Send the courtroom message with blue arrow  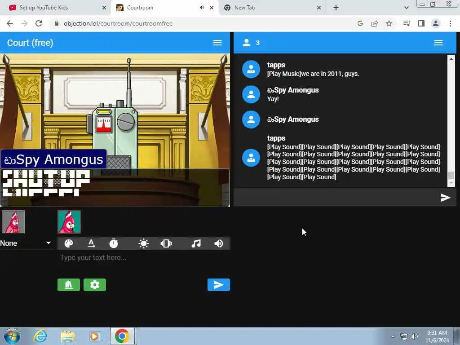(219, 285)
